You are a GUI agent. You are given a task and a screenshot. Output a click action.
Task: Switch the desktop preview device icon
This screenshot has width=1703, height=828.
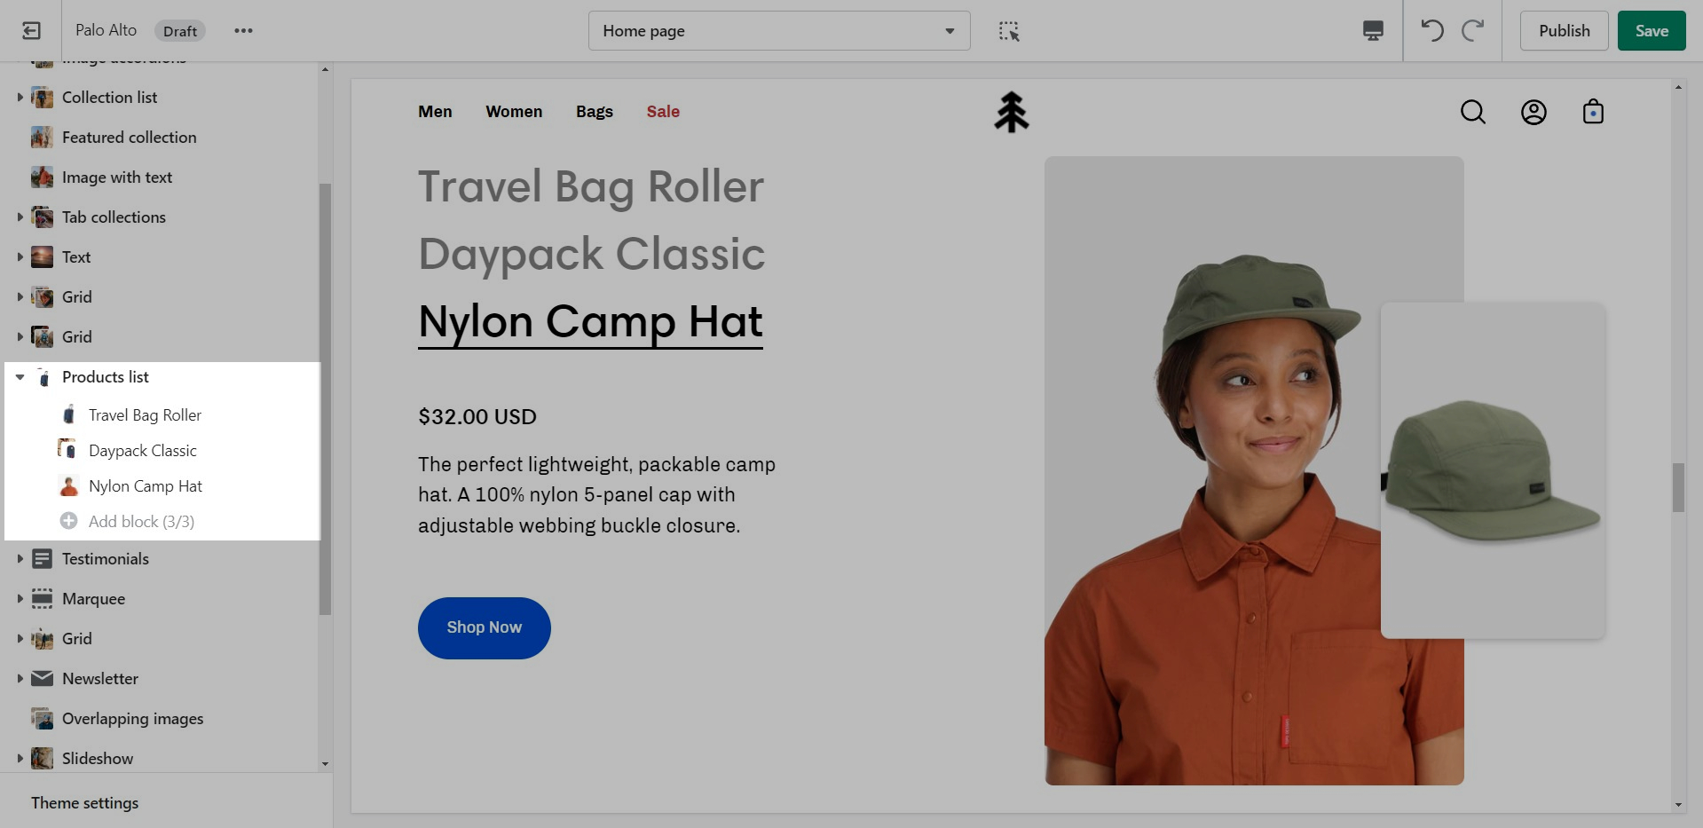point(1373,31)
